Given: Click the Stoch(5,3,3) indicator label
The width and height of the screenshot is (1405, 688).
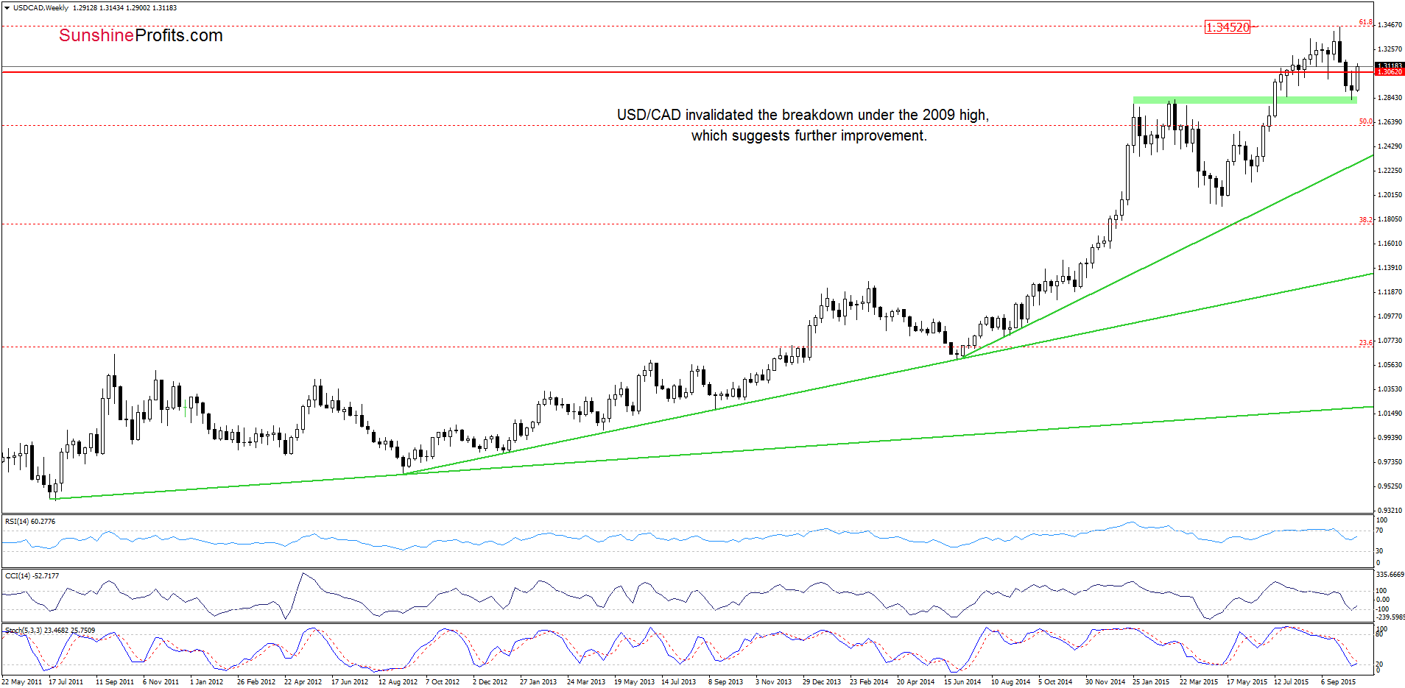Looking at the screenshot, I should [49, 631].
